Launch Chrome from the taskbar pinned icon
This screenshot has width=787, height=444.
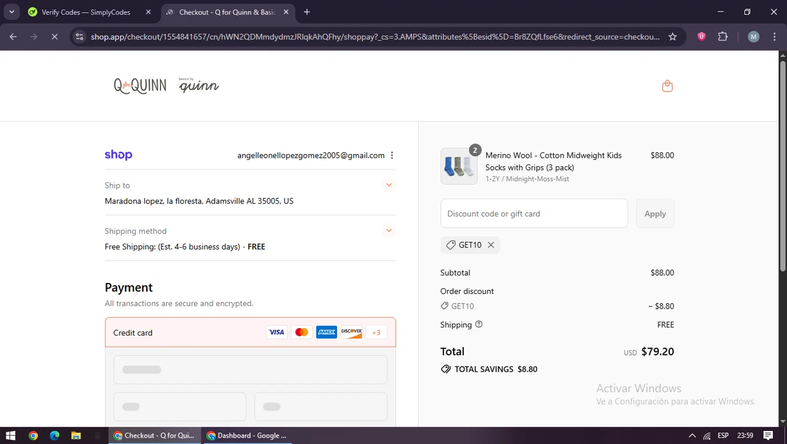(x=33, y=436)
